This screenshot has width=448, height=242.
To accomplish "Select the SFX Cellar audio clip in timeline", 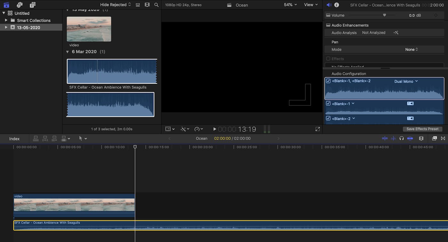I will point(231,225).
